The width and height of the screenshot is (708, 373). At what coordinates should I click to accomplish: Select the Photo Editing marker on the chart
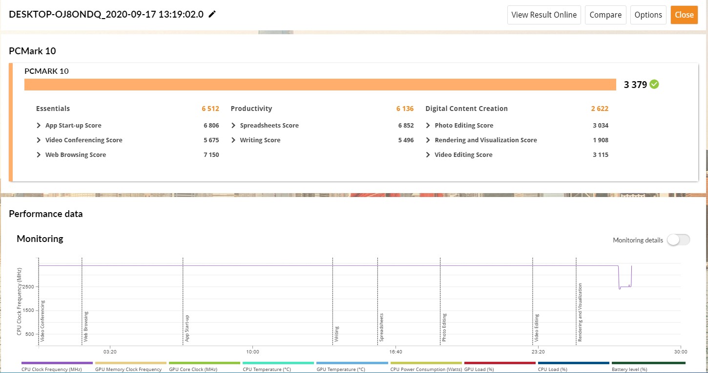(444, 328)
